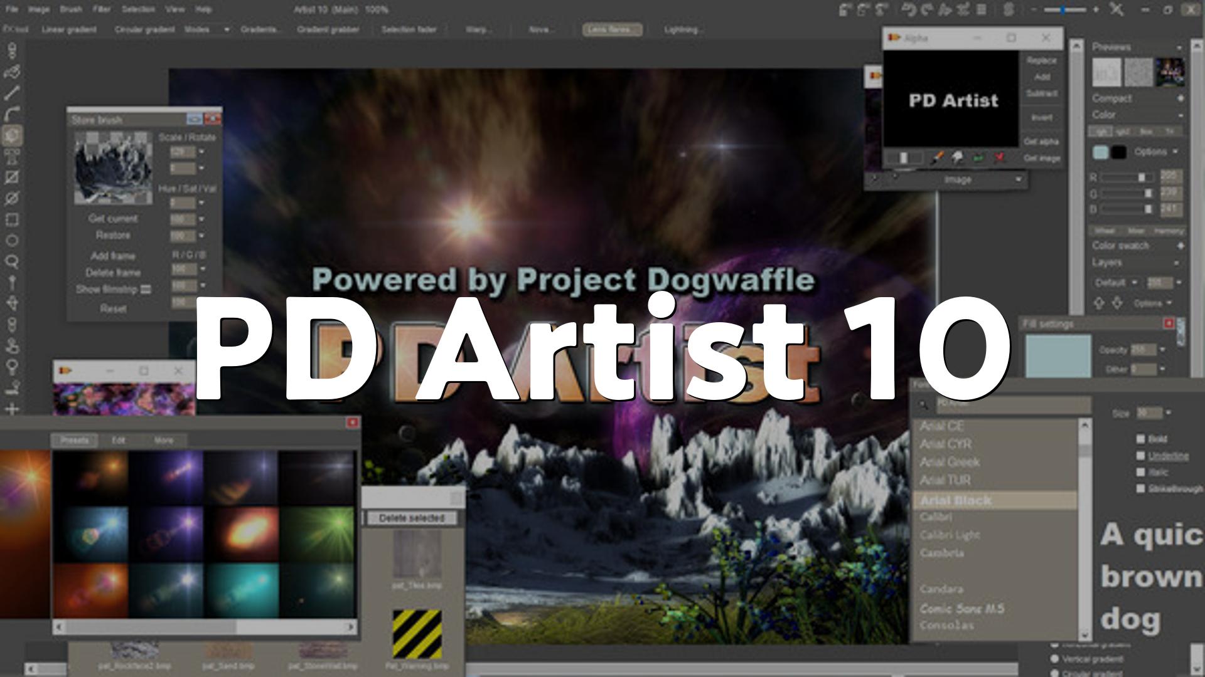
Task: Click Linear gradient in the toolbar
Action: click(69, 29)
